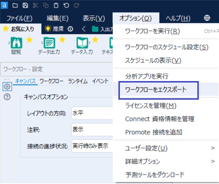
Task: Switch to the 入出力 tool category tab
Action: click(x=102, y=29)
